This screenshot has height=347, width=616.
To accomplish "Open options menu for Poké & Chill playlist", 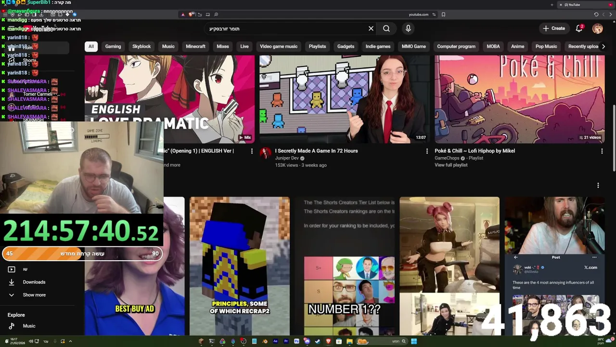I will tap(602, 151).
